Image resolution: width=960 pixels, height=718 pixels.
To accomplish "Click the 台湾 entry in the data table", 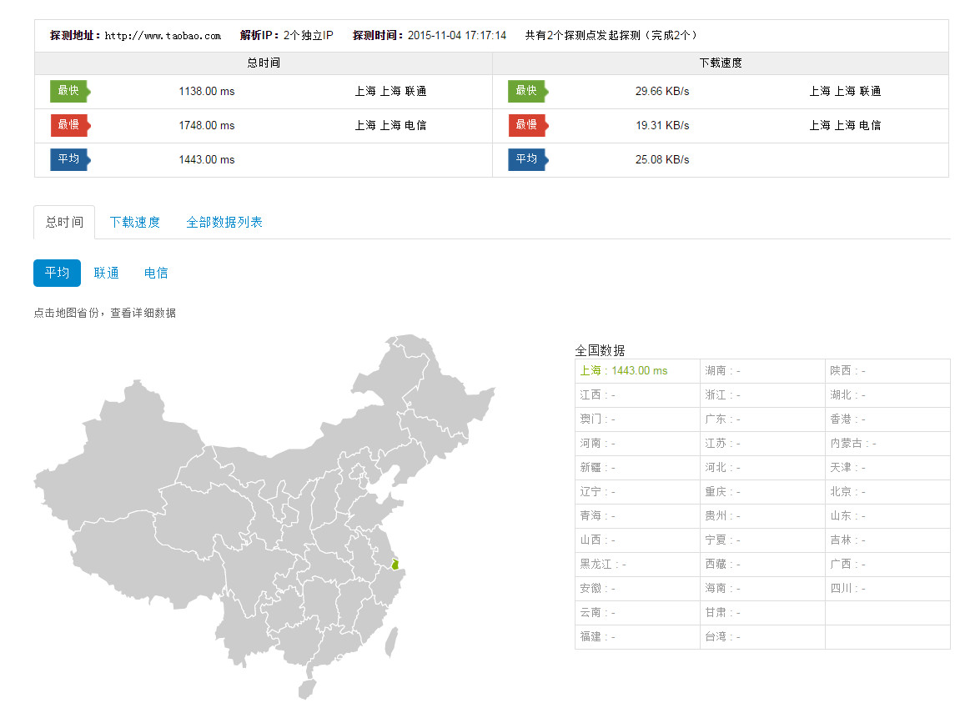I will tap(722, 637).
